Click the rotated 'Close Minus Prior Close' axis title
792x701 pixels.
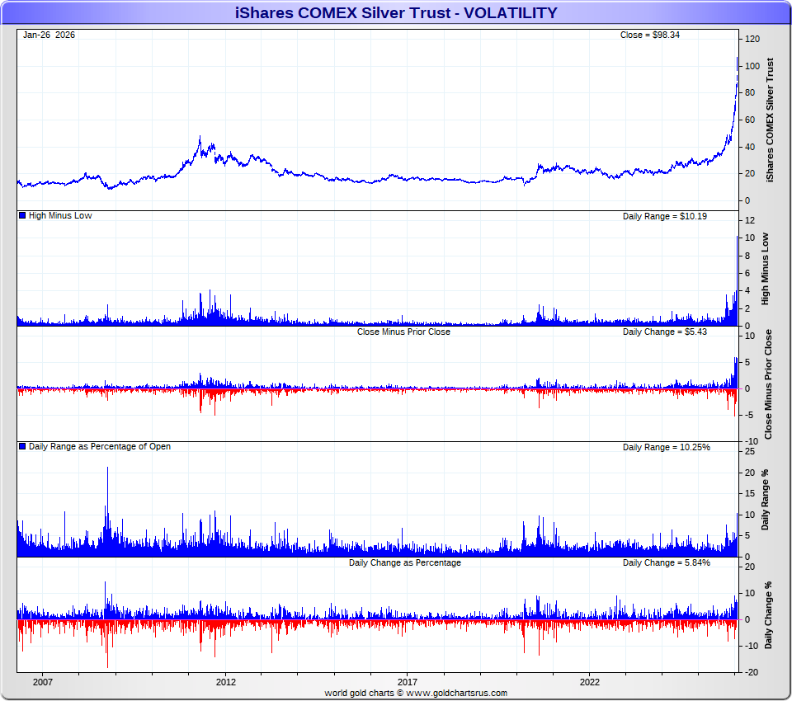(768, 384)
